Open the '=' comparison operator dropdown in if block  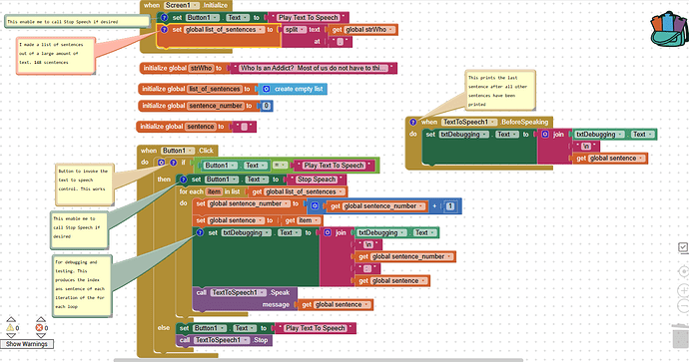coord(280,166)
